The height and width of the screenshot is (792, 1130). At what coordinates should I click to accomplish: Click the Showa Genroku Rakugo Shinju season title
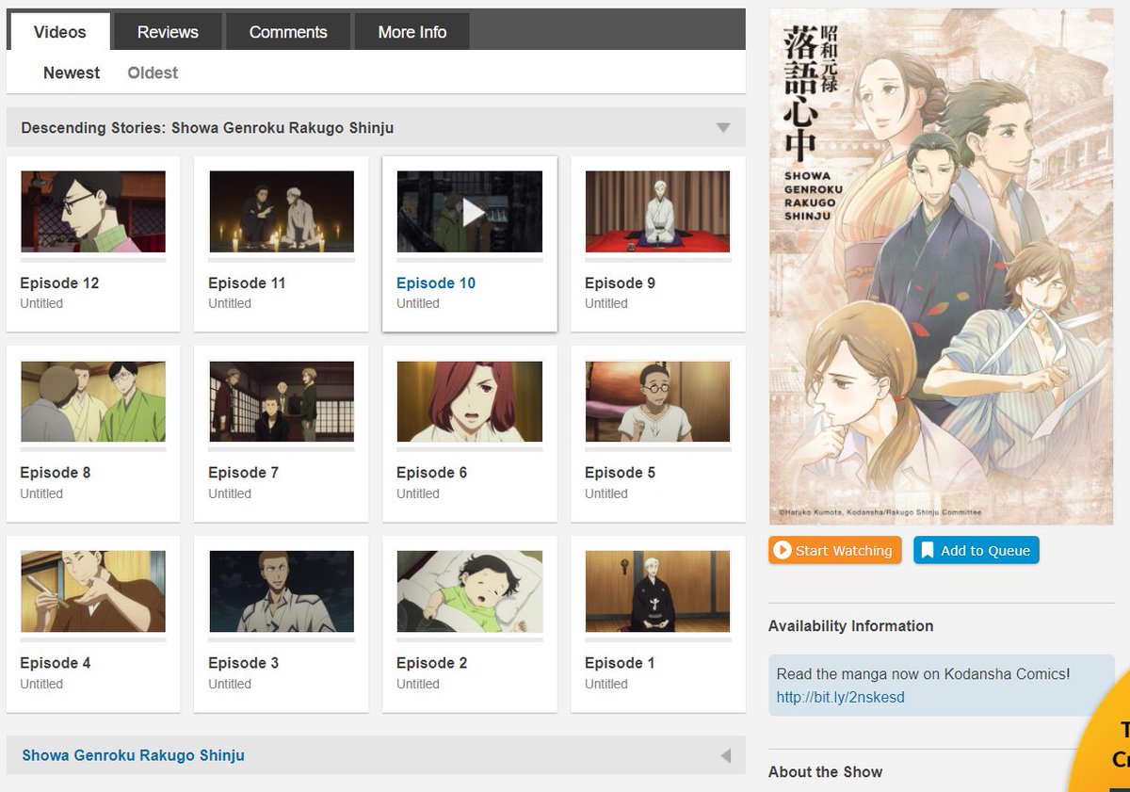[133, 755]
